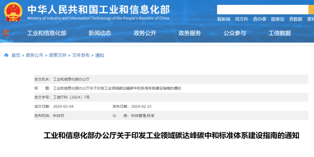
Task: Click 政策文件 breadcrumb link
Action: (x=58, y=55)
